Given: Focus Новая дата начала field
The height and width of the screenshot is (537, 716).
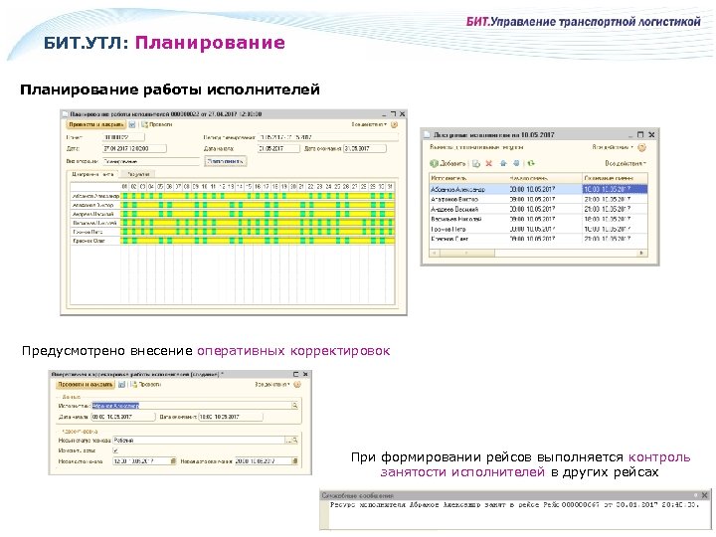Looking at the screenshot, I should pos(141,461).
